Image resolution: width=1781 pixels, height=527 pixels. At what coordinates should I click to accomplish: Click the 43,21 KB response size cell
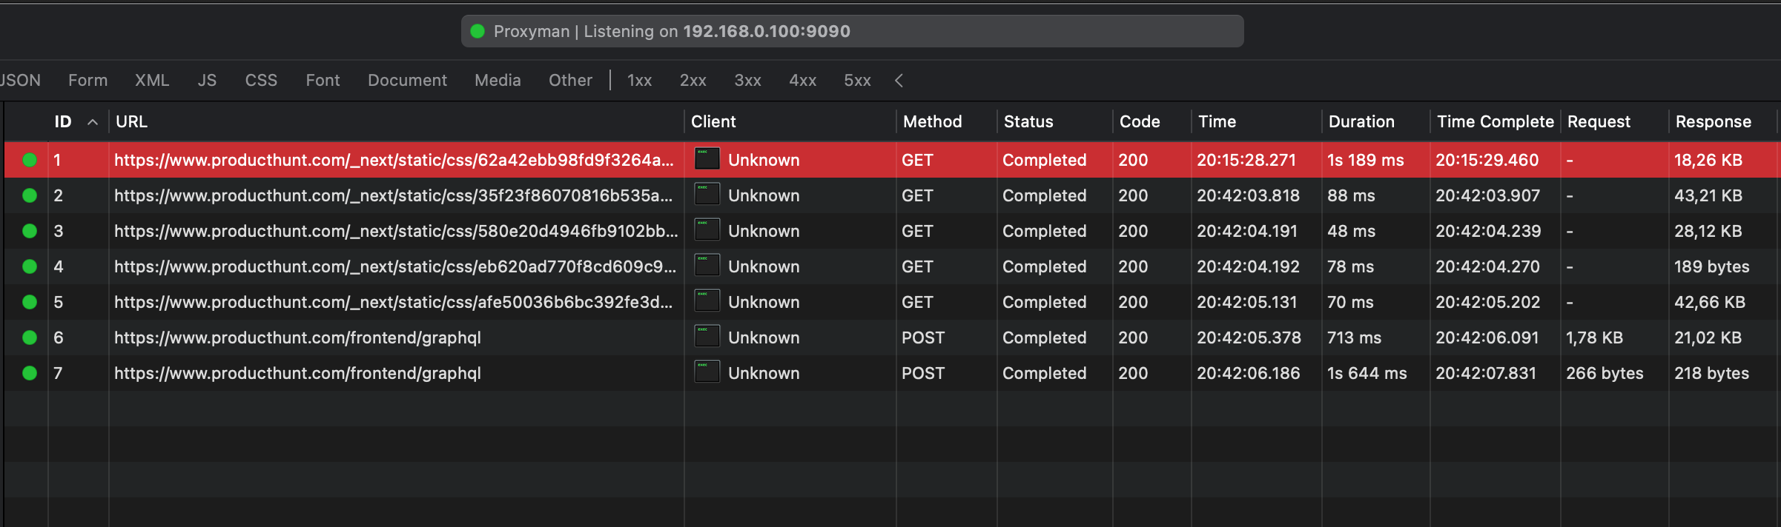tap(1708, 195)
